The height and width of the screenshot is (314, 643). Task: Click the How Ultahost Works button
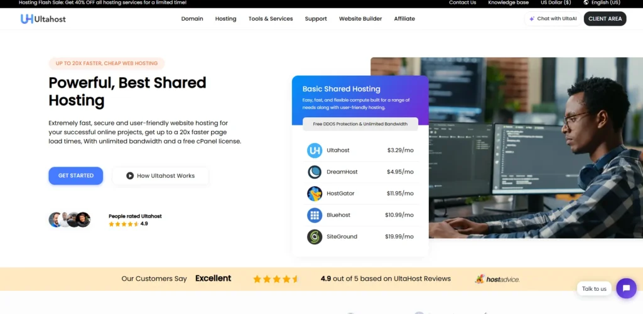point(161,175)
